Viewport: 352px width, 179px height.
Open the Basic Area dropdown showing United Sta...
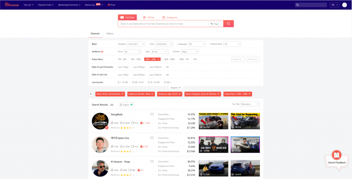coord(164,44)
